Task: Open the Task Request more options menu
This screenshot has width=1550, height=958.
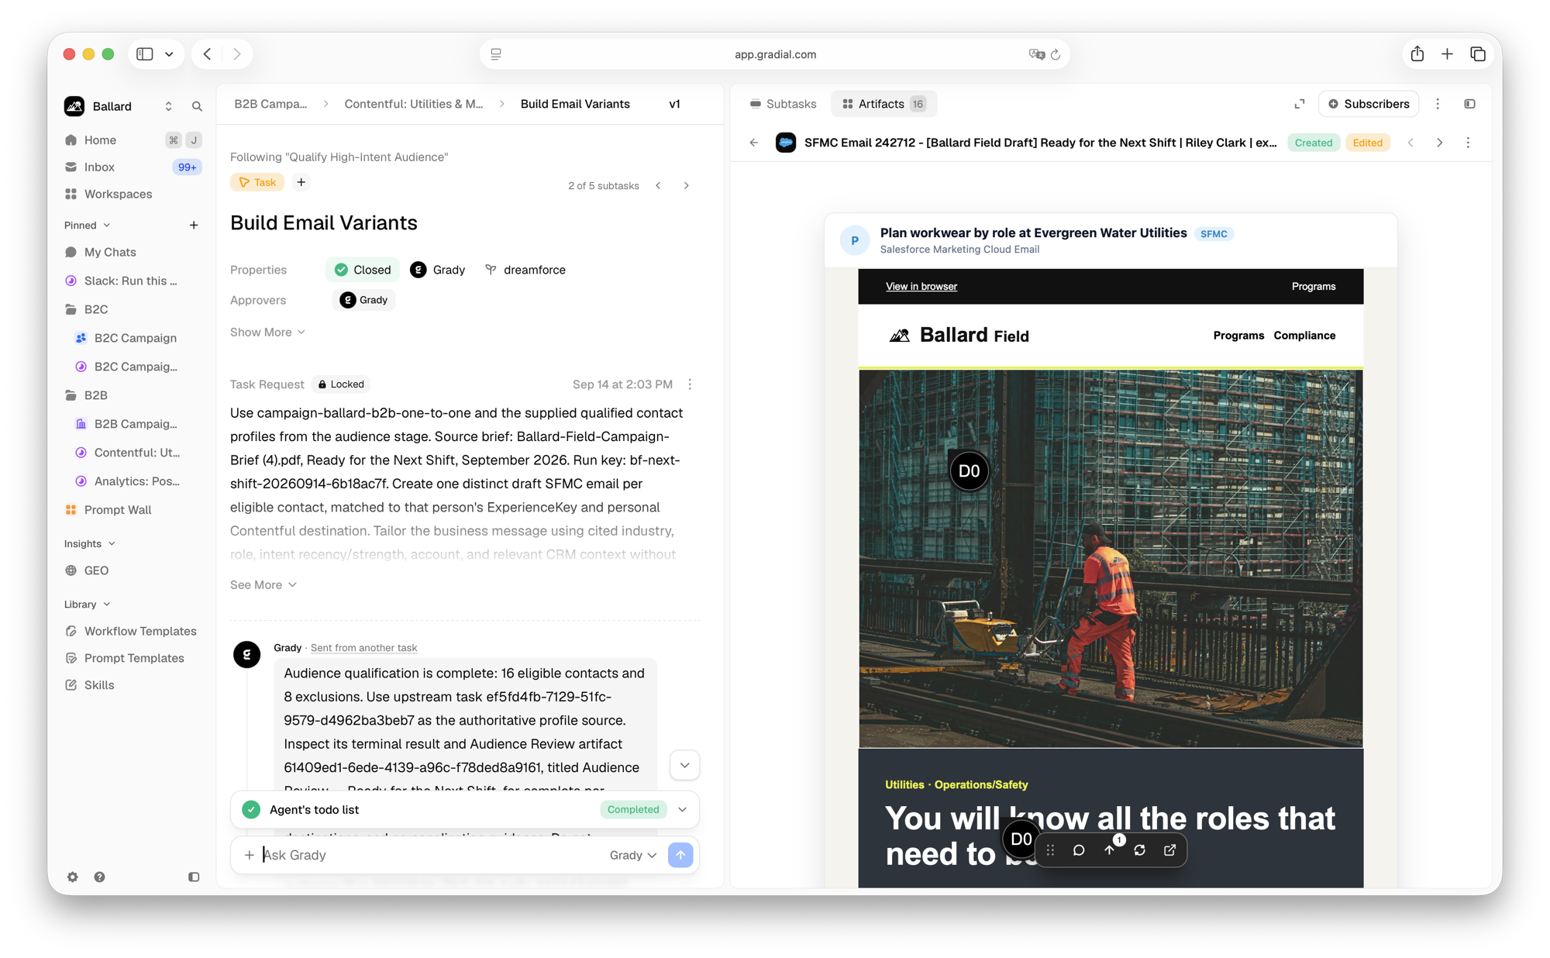Action: 690,384
